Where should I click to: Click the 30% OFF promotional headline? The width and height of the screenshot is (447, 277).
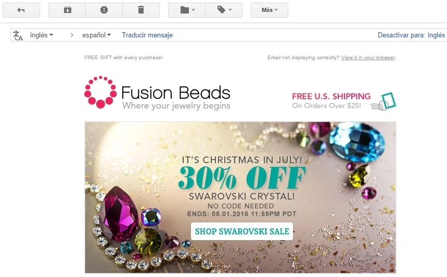coord(242,178)
